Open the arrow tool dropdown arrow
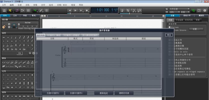The height and width of the screenshot is (100, 209). [37, 12]
